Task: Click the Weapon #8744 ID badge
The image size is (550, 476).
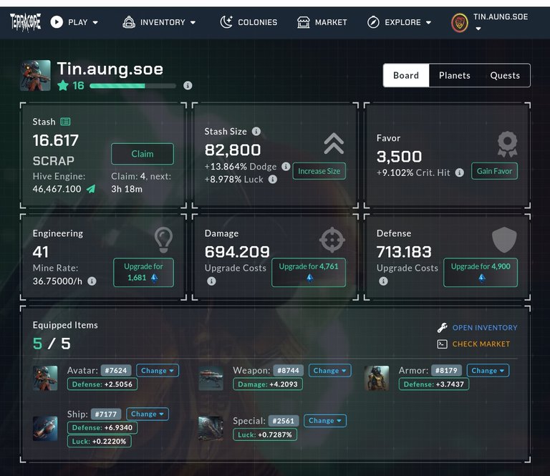Action: coord(289,371)
